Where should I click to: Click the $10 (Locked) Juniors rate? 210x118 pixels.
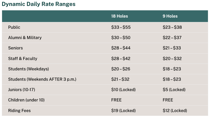click(123, 90)
